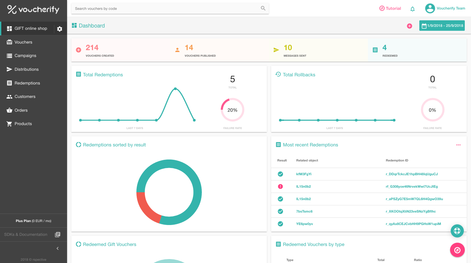The image size is (471, 263).
Task: Click the SDKs & Documentation book icon
Action: pos(58,235)
